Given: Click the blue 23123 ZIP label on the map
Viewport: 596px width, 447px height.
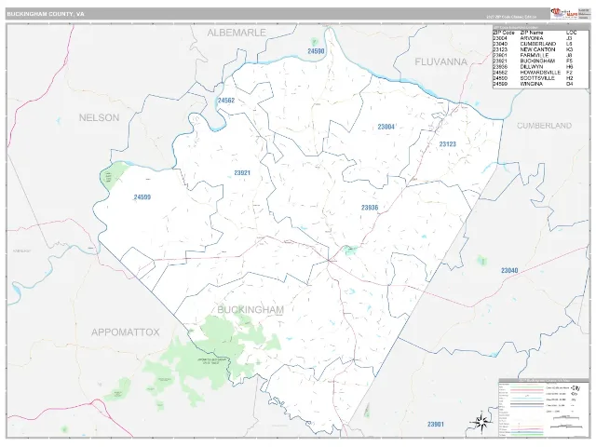Looking at the screenshot, I should (x=447, y=144).
